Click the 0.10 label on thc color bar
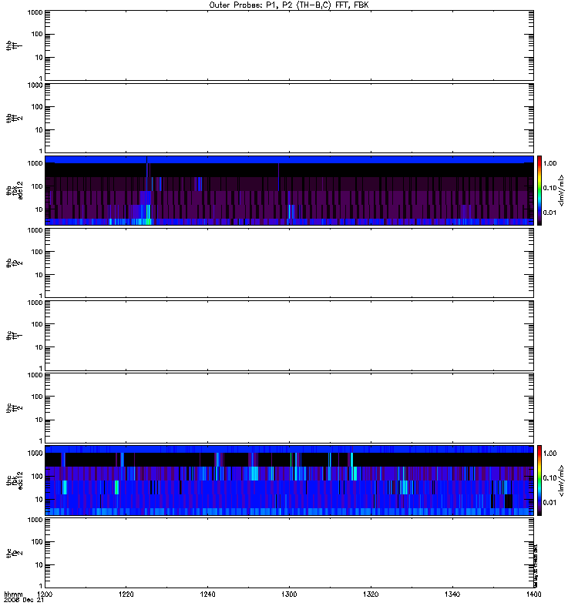The height and width of the screenshot is (616, 578). pos(549,478)
